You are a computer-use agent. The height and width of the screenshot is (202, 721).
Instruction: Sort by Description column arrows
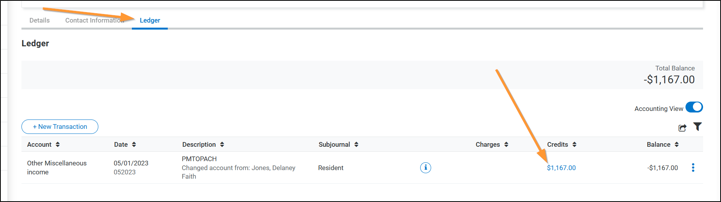(x=222, y=144)
